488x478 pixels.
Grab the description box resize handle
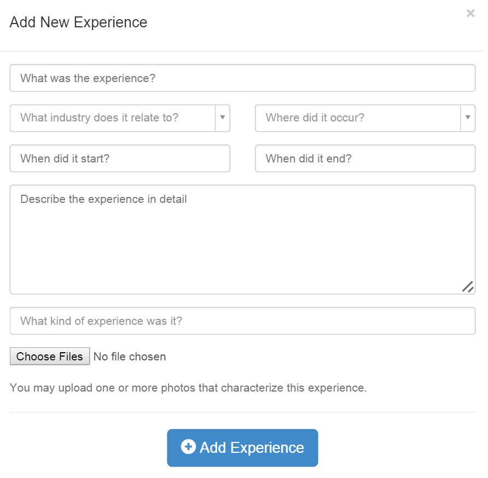click(467, 287)
